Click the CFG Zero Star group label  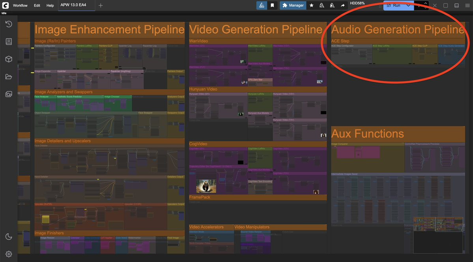click(x=255, y=80)
